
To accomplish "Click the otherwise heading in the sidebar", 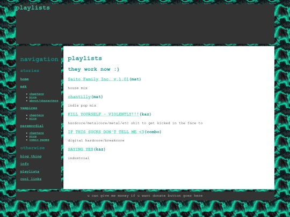I will [32, 148].
